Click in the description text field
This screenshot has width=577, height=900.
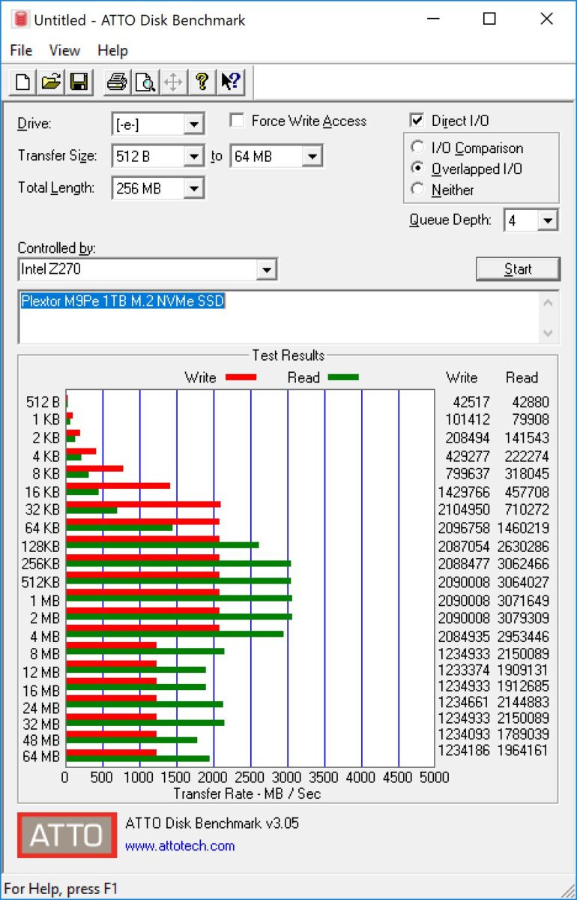click(x=277, y=317)
